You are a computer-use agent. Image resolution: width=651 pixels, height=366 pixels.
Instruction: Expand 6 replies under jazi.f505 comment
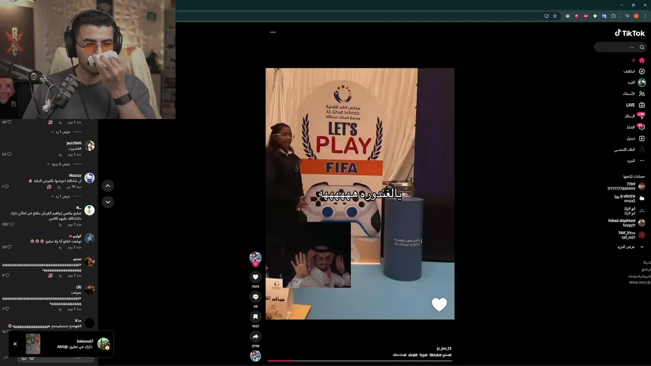coord(64,164)
